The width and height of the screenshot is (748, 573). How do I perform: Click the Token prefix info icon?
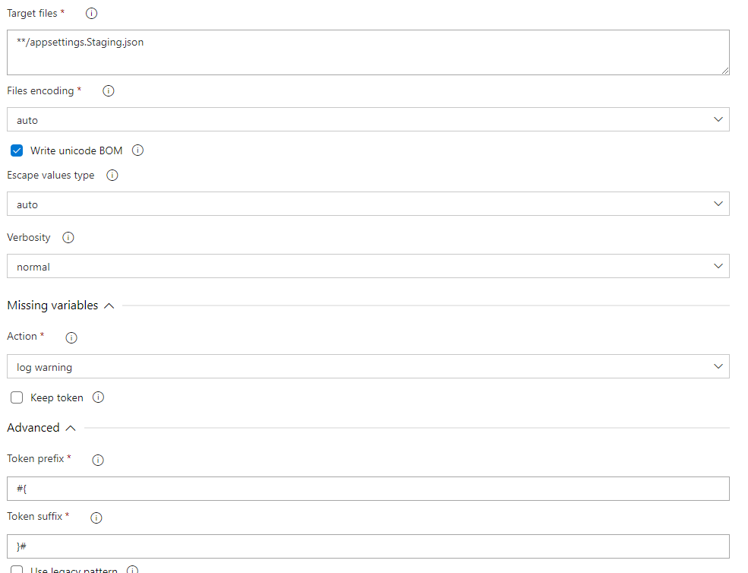coord(97,459)
